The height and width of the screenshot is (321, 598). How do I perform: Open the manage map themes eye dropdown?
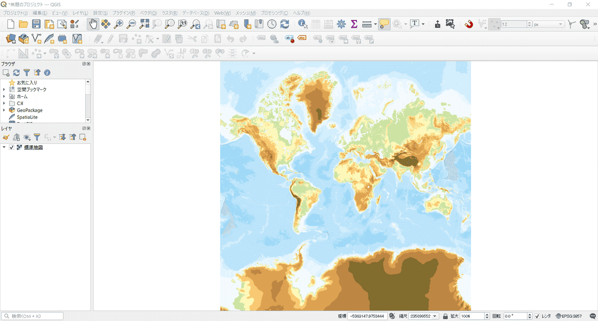tap(27, 137)
